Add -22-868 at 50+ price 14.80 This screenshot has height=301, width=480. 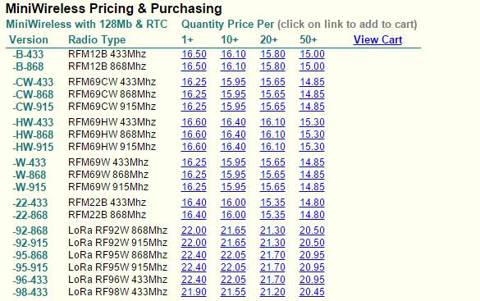[312, 215]
